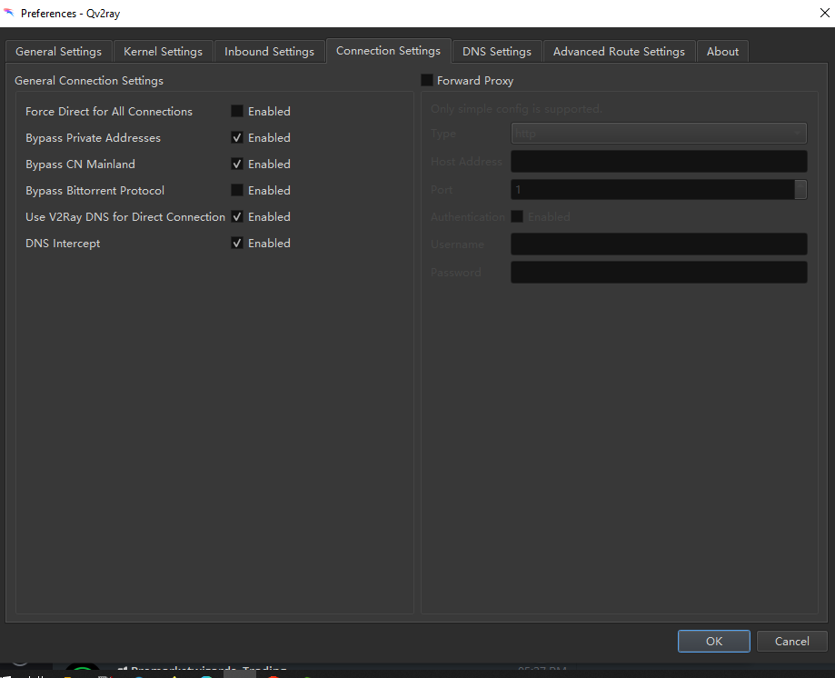Click the Port spinbox stepper arrows

pyautogui.click(x=800, y=190)
